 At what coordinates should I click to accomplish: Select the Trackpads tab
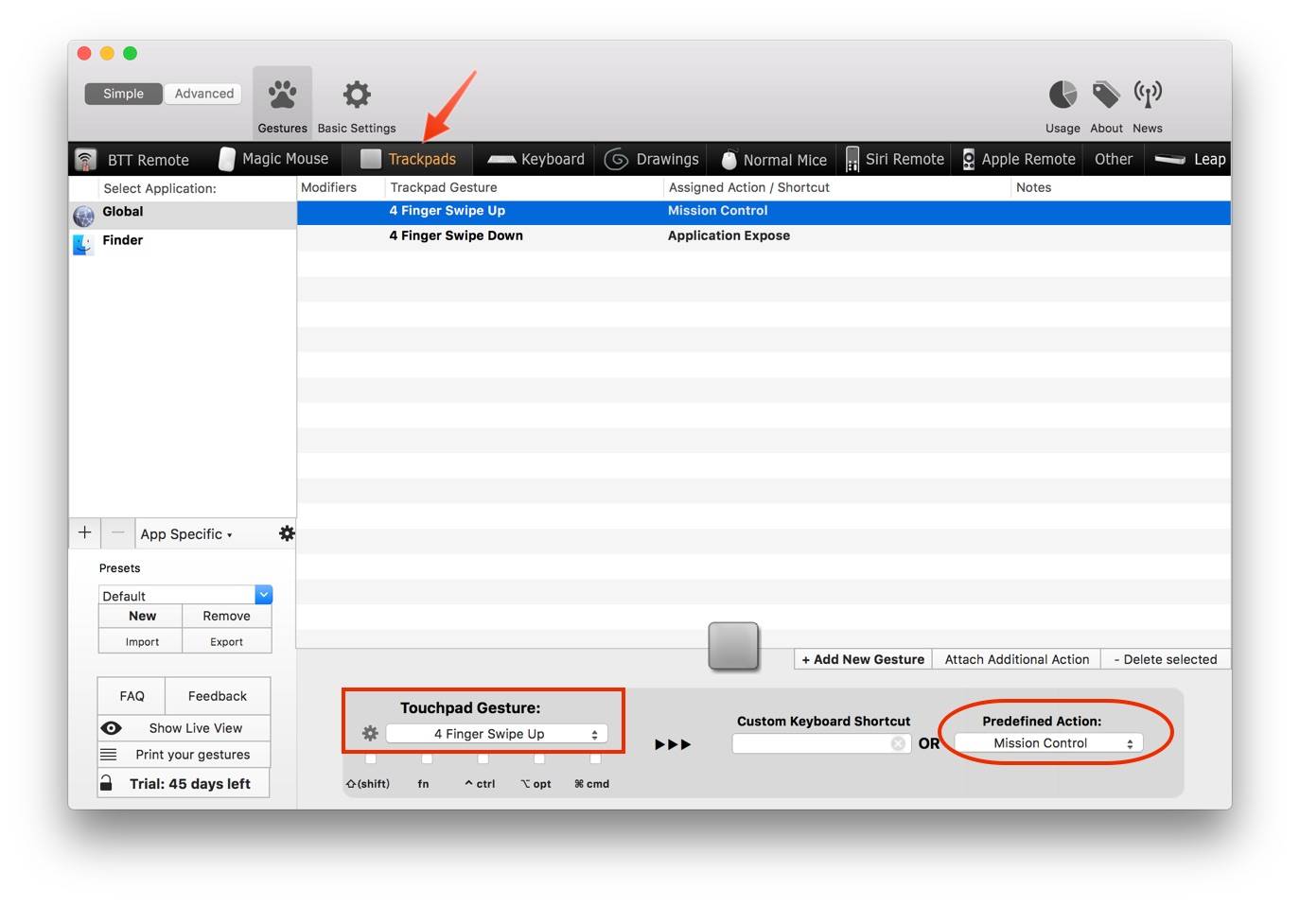pos(409,159)
